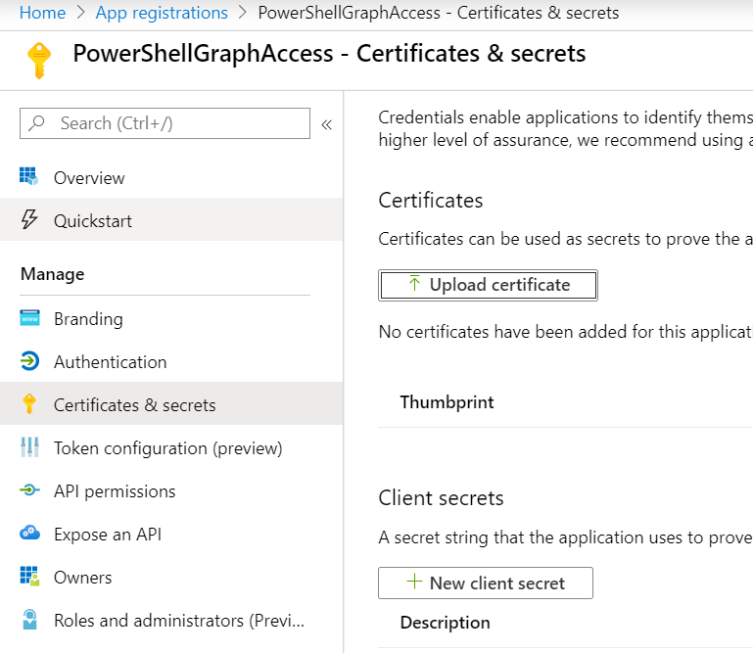This screenshot has height=653, width=753.
Task: Open the Overview menu item
Action: [171, 178]
